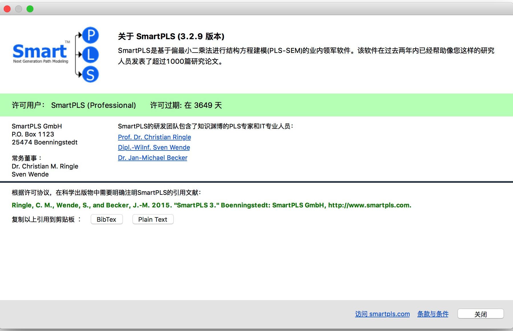Open the Dipl.-WiInf. Sven Wende link
The image size is (513, 331).
(154, 147)
